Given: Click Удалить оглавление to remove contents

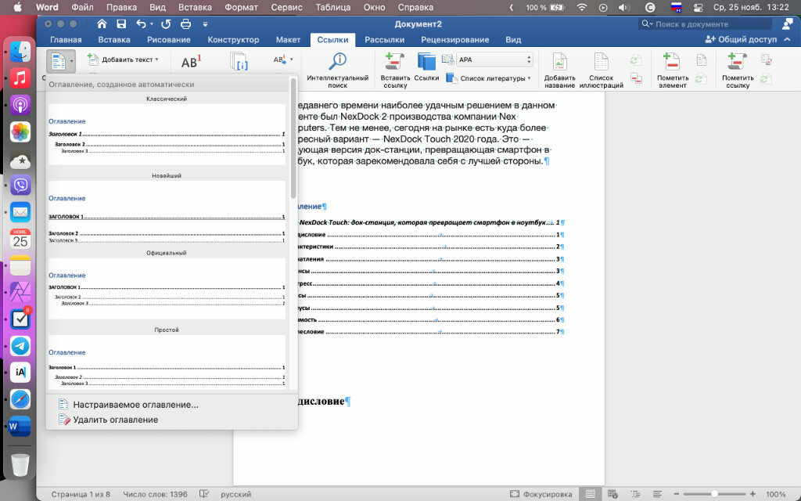Looking at the screenshot, I should [x=115, y=420].
